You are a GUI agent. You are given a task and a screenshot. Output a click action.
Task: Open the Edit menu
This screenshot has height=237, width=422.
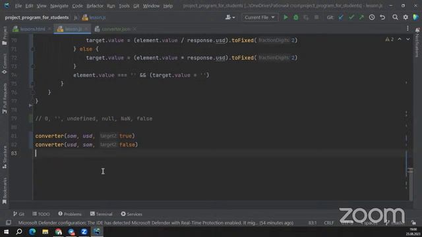[29, 6]
